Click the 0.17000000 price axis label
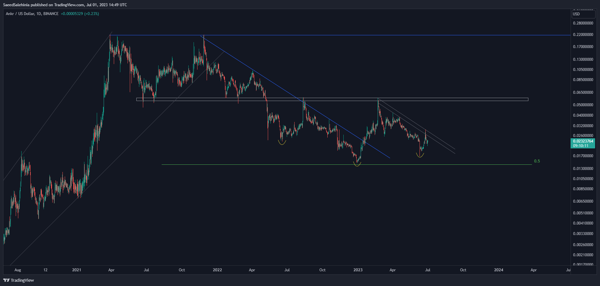Screen dimensions: 600x286 coord(583,47)
